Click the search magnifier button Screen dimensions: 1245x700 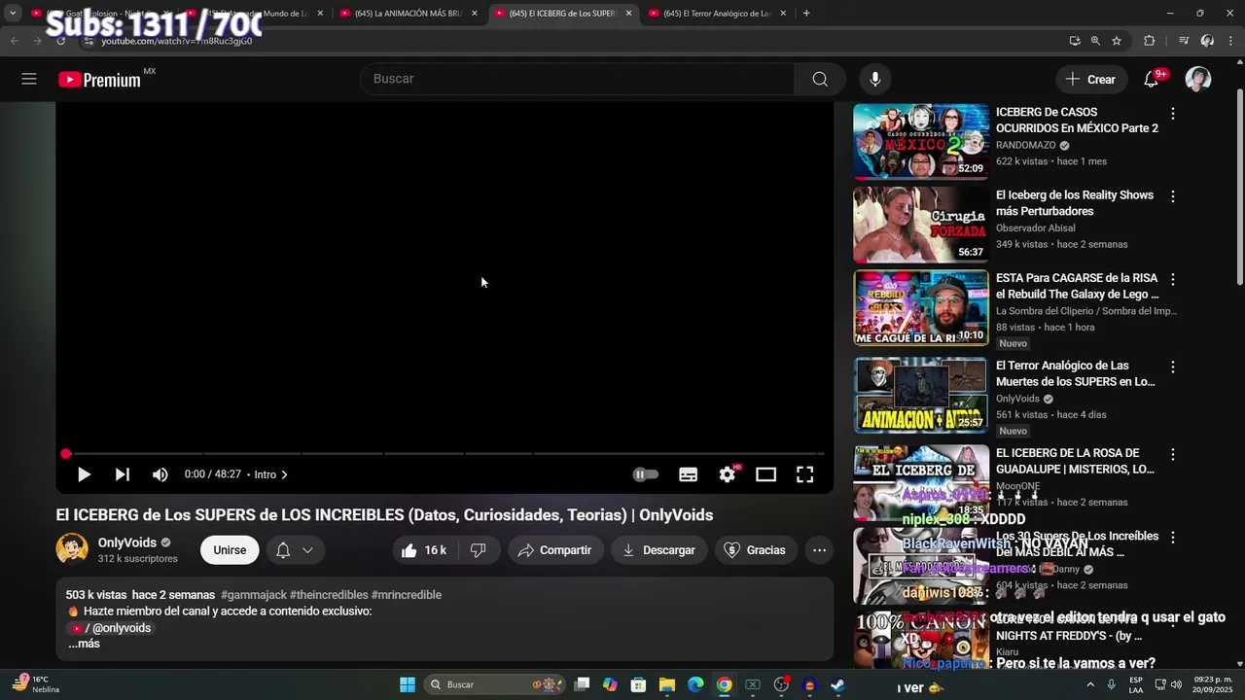(820, 79)
